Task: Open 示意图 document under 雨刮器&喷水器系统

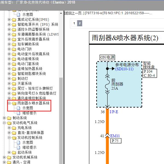Action: coord(28,108)
